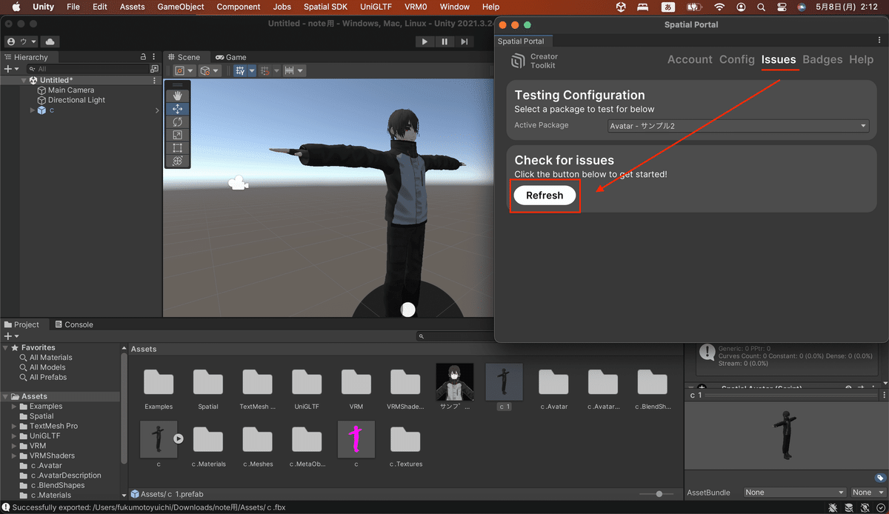Select the Rect tool in Scene toolbar
This screenshot has width=889, height=514.
(177, 148)
